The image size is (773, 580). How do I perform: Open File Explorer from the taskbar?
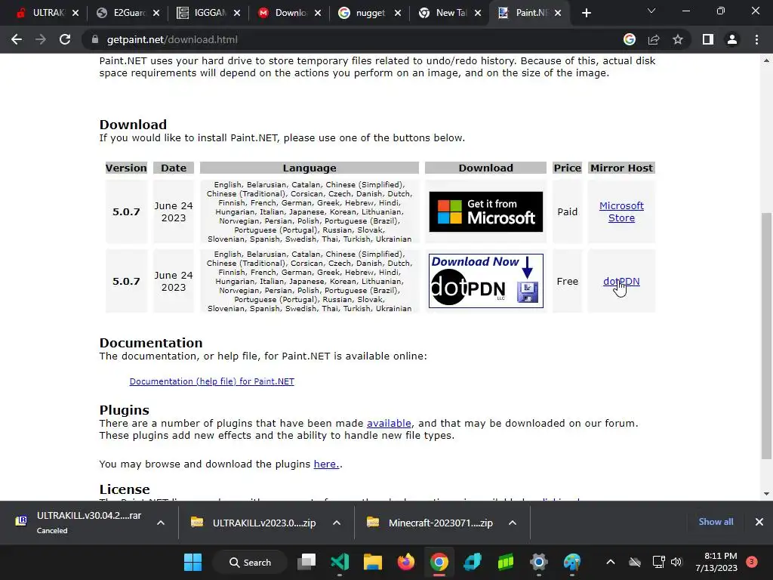373,562
